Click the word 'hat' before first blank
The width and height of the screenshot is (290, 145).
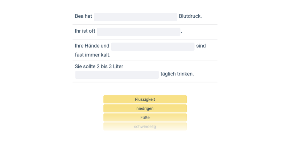88,16
